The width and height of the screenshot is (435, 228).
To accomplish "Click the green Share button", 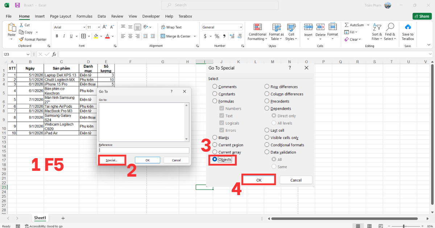I will [422, 16].
